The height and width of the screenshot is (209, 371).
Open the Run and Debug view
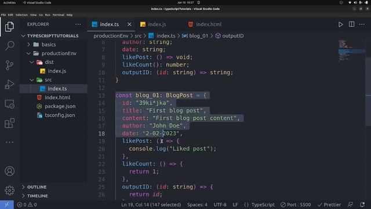(9, 85)
